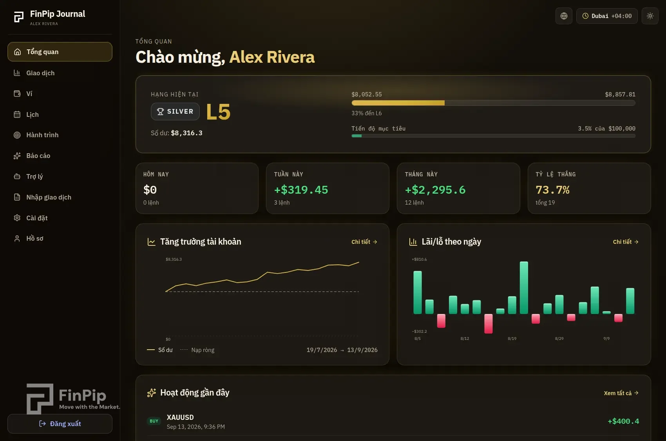Click the FinPip Journal logo icon
This screenshot has width=666, height=441.
coord(19,17)
